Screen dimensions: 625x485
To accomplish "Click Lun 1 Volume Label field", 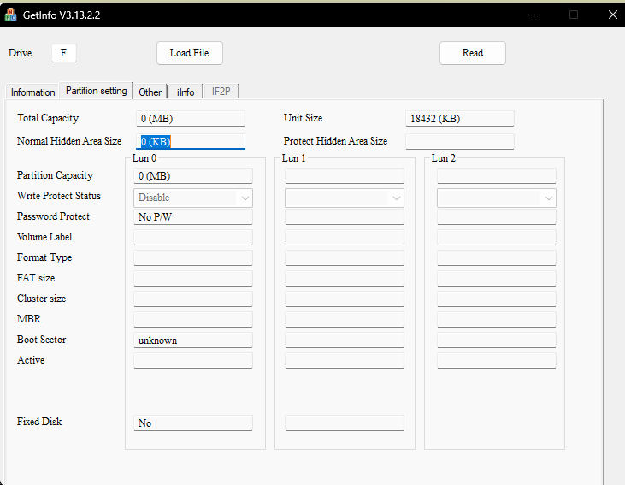I will [x=345, y=237].
